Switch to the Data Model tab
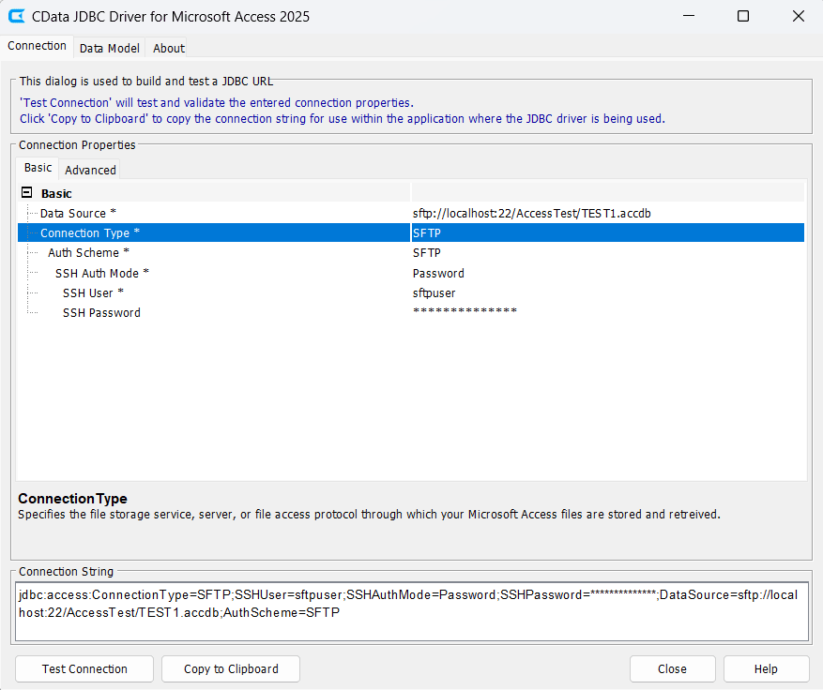Screen dimensions: 823x690 coord(109,48)
